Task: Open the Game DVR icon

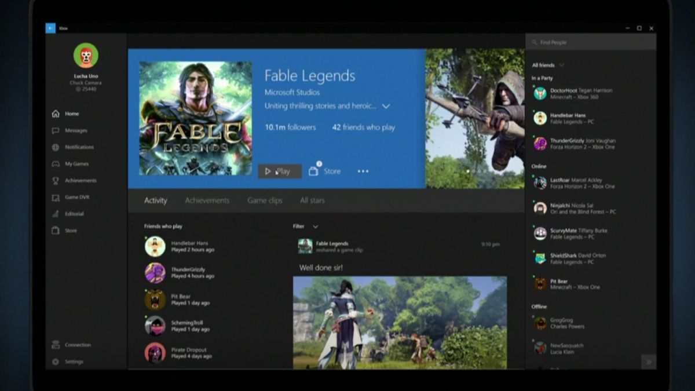Action: tap(56, 198)
